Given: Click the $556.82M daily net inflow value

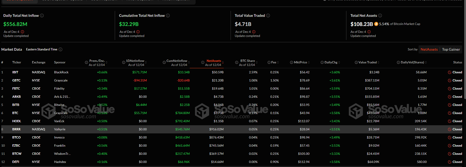Looking at the screenshot, I should click(x=15, y=24).
